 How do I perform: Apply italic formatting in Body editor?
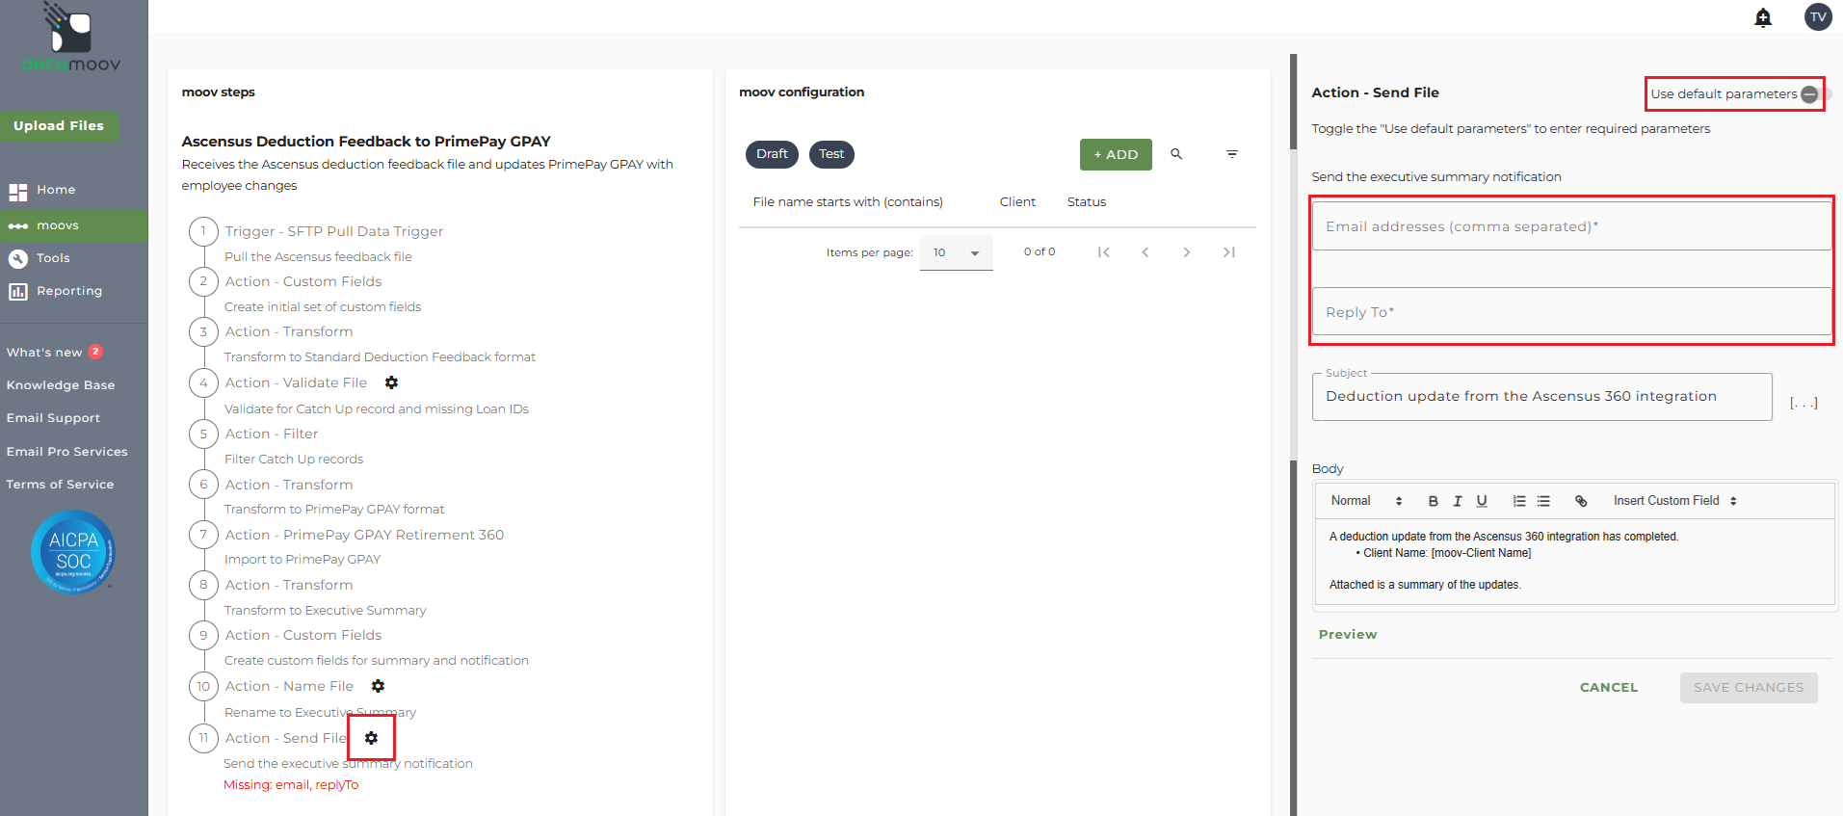pyautogui.click(x=1458, y=501)
